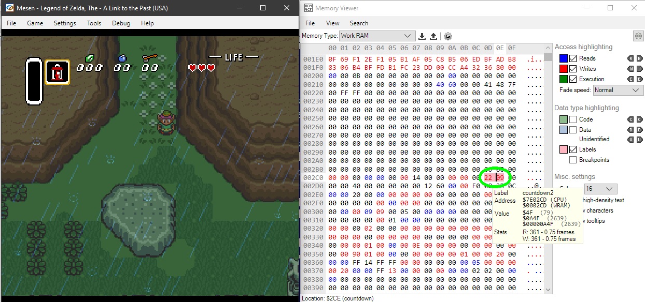The width and height of the screenshot is (645, 302).
Task: Click the right R badge beside Reads
Action: point(639,58)
